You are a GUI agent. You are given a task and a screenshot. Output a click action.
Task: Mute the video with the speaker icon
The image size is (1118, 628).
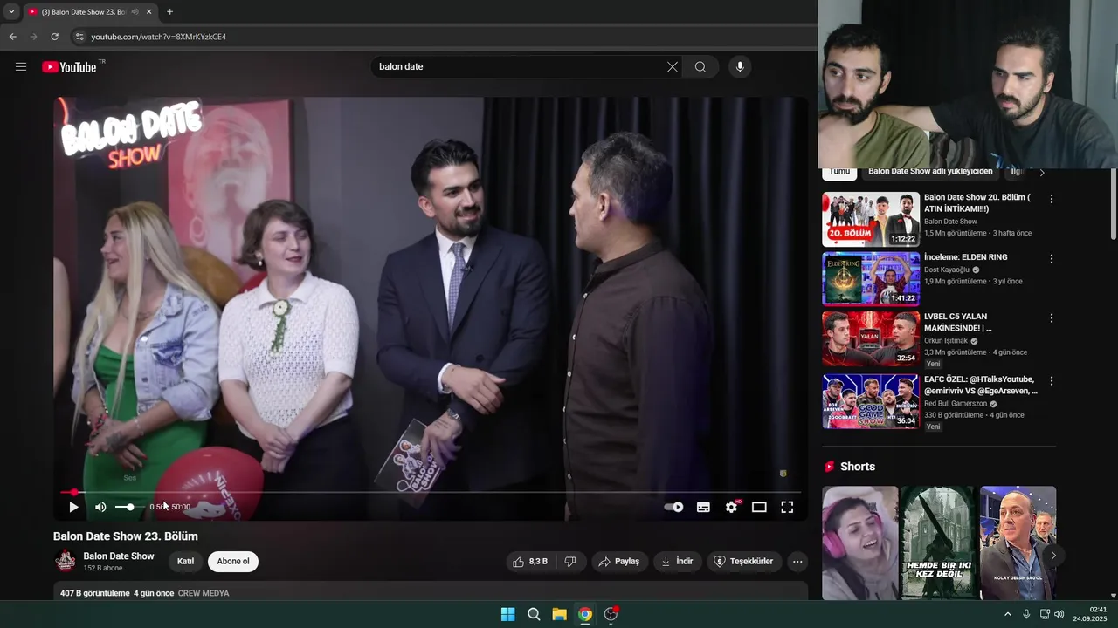(100, 507)
